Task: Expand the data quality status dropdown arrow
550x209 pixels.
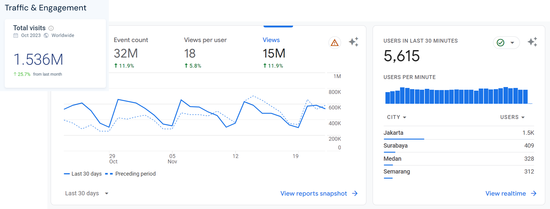Action: [x=512, y=43]
